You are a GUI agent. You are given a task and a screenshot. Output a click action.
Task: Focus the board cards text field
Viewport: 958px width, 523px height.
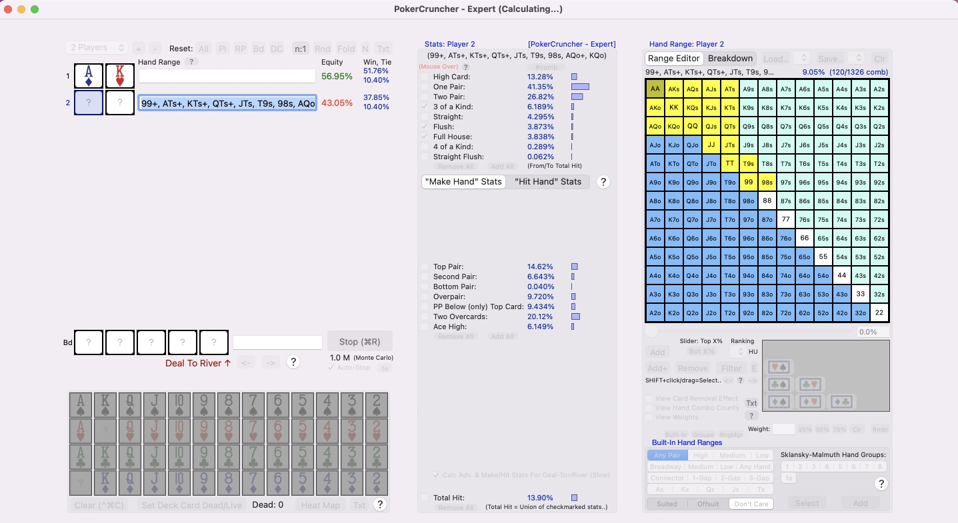point(277,342)
